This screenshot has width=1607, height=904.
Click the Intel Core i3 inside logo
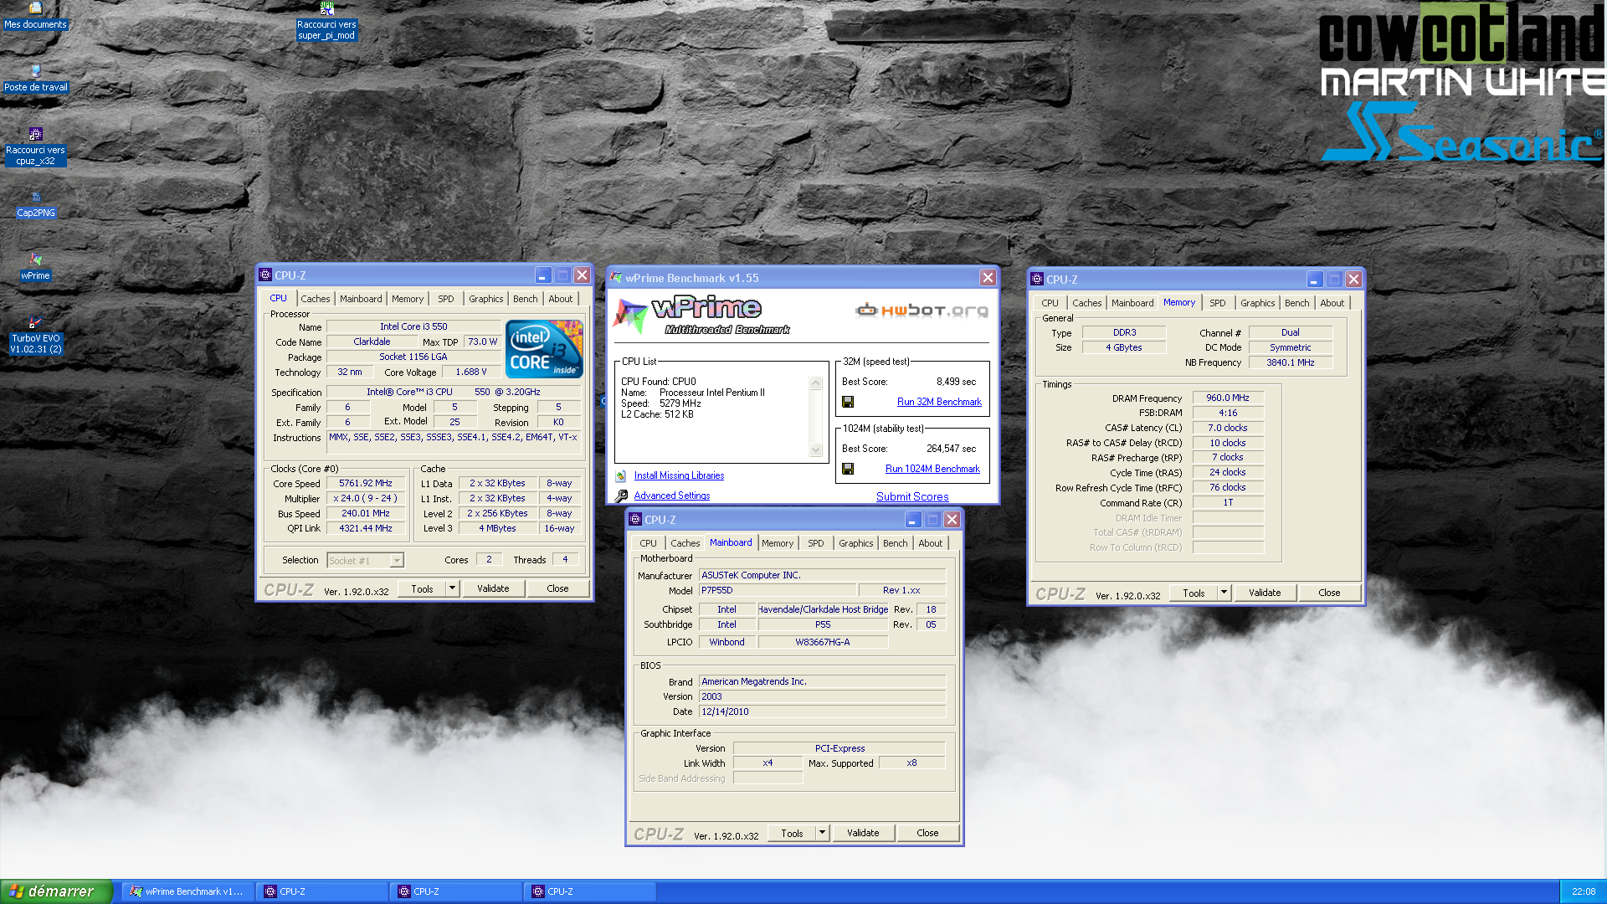(x=544, y=349)
